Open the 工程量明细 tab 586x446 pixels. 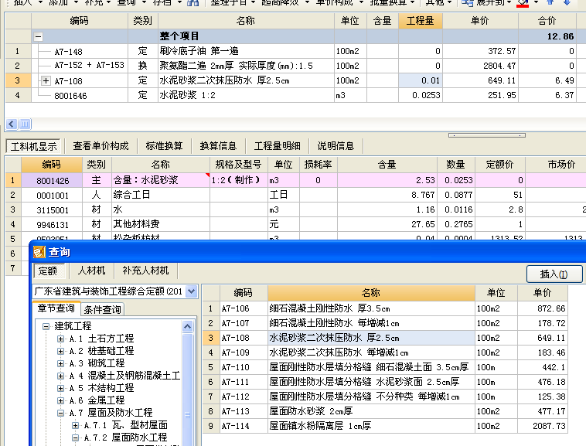(278, 146)
